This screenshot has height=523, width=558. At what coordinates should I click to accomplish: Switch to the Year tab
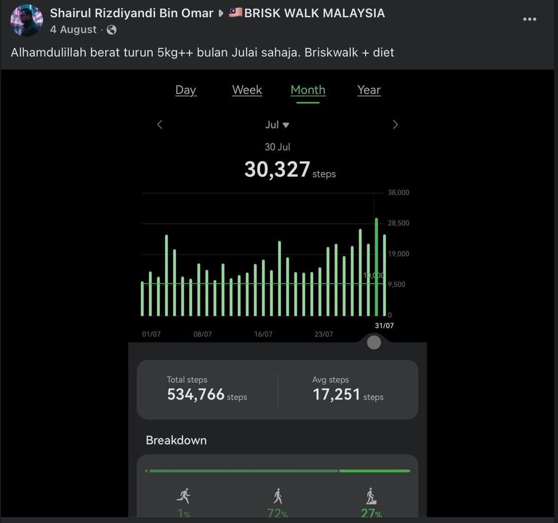369,90
